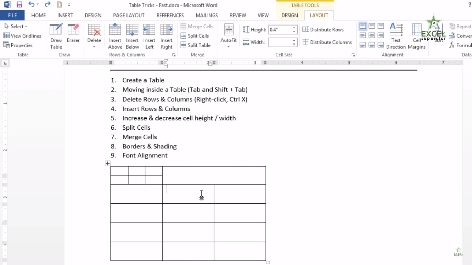This screenshot has height=265, width=472.
Task: Open Cell Size dialog launcher
Action: 353,55
